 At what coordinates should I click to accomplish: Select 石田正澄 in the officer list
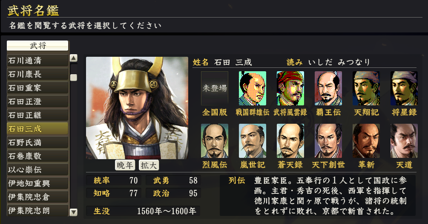click(37, 102)
